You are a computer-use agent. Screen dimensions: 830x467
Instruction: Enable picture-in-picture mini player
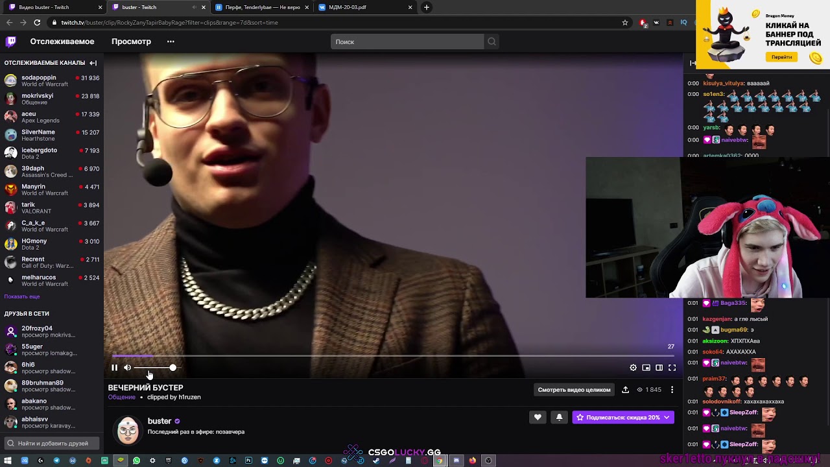[646, 368]
